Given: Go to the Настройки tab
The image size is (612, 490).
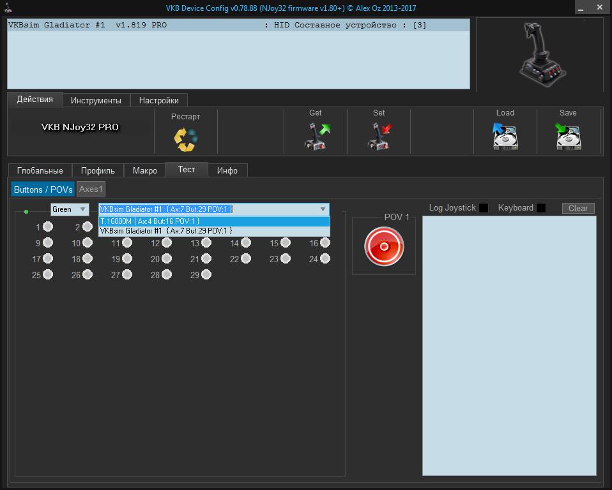Looking at the screenshot, I should coord(159,100).
